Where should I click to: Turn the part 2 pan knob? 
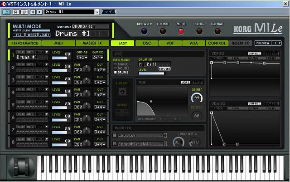point(87,69)
